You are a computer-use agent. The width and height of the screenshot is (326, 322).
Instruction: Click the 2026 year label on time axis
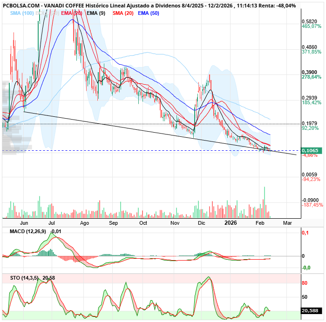[x=231, y=223]
